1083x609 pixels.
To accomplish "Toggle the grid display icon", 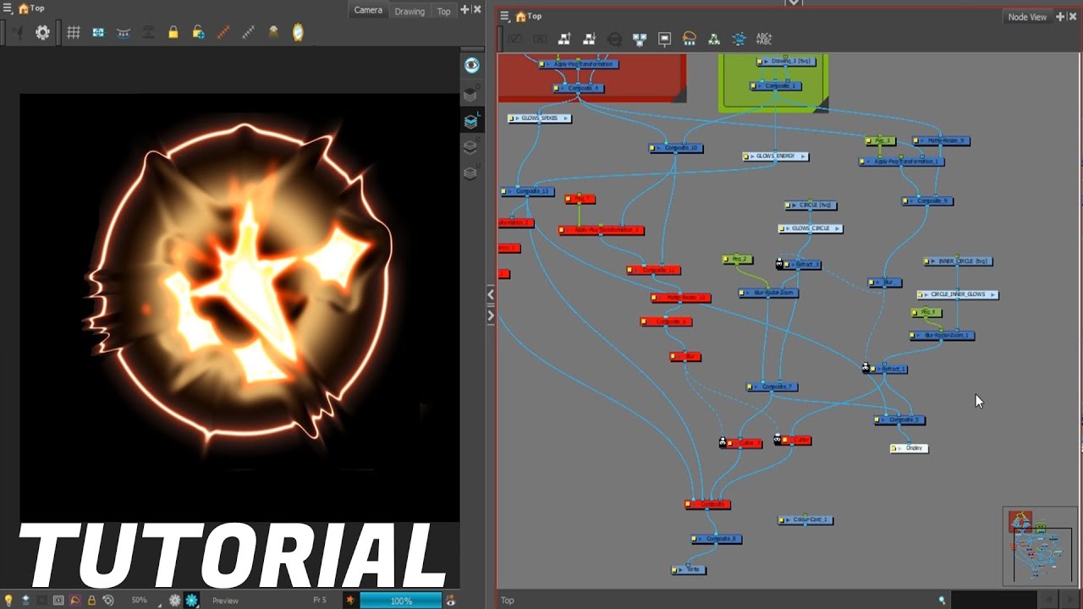I will [74, 32].
